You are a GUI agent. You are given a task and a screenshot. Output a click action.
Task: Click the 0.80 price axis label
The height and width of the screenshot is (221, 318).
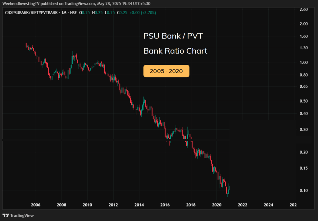[x=304, y=75]
